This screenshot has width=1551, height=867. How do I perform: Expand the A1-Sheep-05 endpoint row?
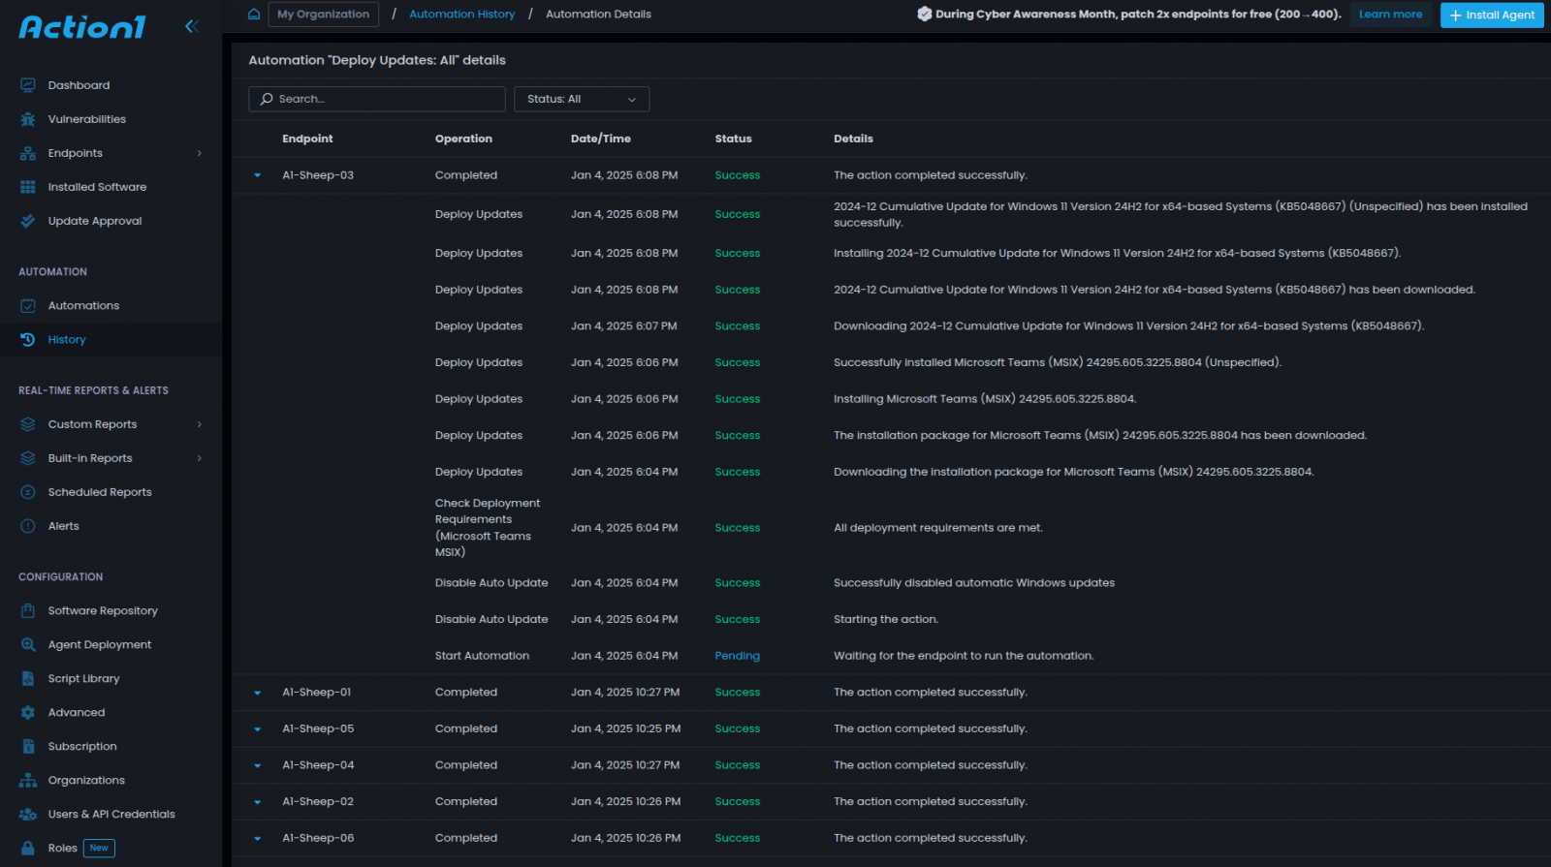coord(258,729)
